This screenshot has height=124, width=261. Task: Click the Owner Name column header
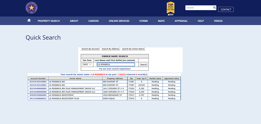click(x=75, y=78)
